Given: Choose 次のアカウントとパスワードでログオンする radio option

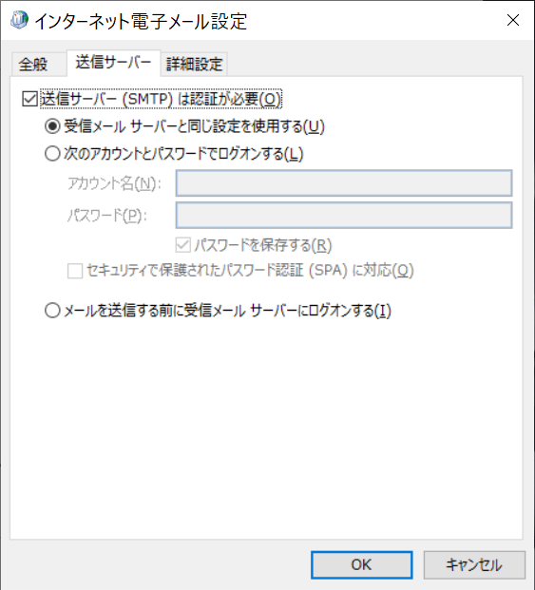Looking at the screenshot, I should tap(52, 154).
